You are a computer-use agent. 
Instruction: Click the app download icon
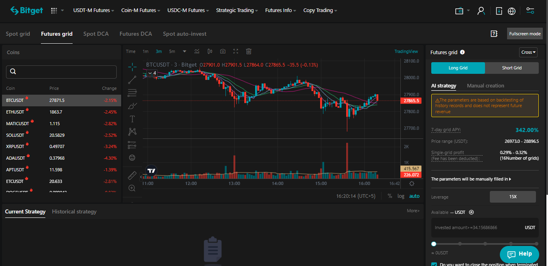[499, 11]
